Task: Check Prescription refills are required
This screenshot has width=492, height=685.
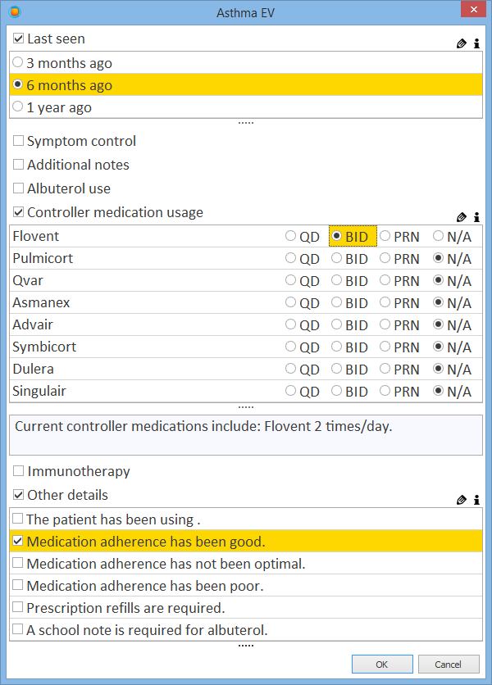Action: click(17, 607)
